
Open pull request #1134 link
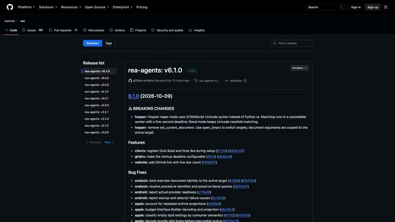[x=222, y=151]
